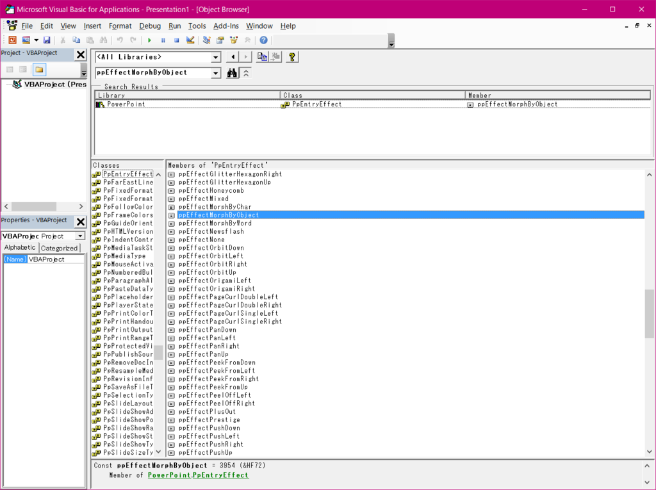Click the View Definition icon
Viewport: 656px width, 490px height.
click(275, 57)
